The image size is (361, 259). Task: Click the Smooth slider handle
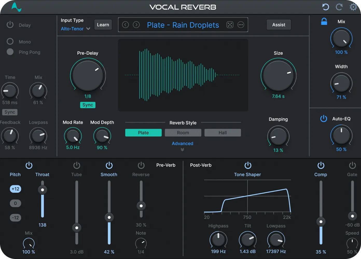tap(109, 218)
